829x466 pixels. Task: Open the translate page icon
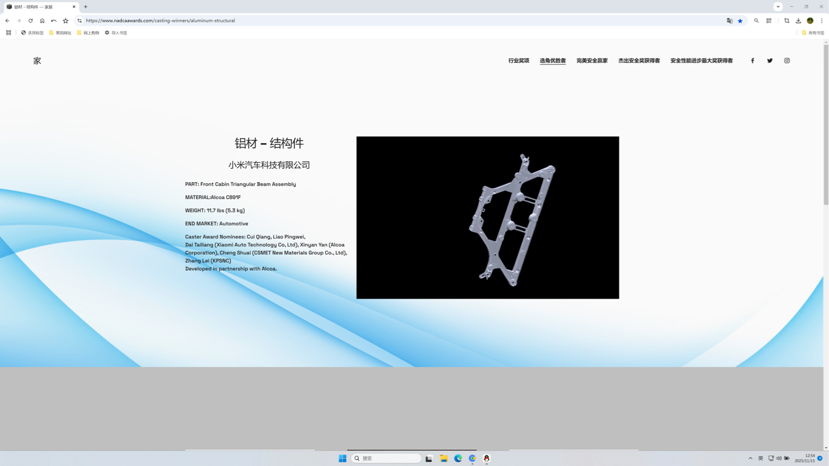coord(729,21)
